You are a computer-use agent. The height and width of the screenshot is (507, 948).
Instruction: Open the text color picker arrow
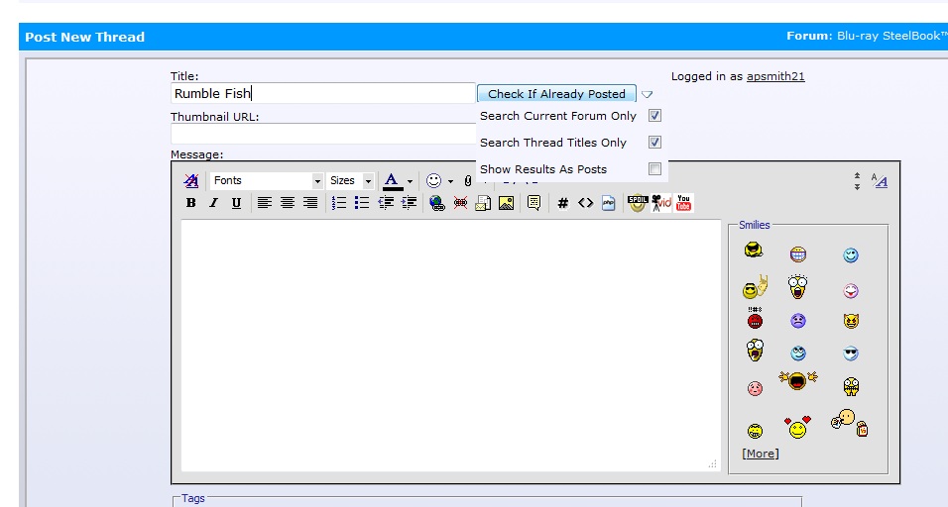click(x=410, y=181)
